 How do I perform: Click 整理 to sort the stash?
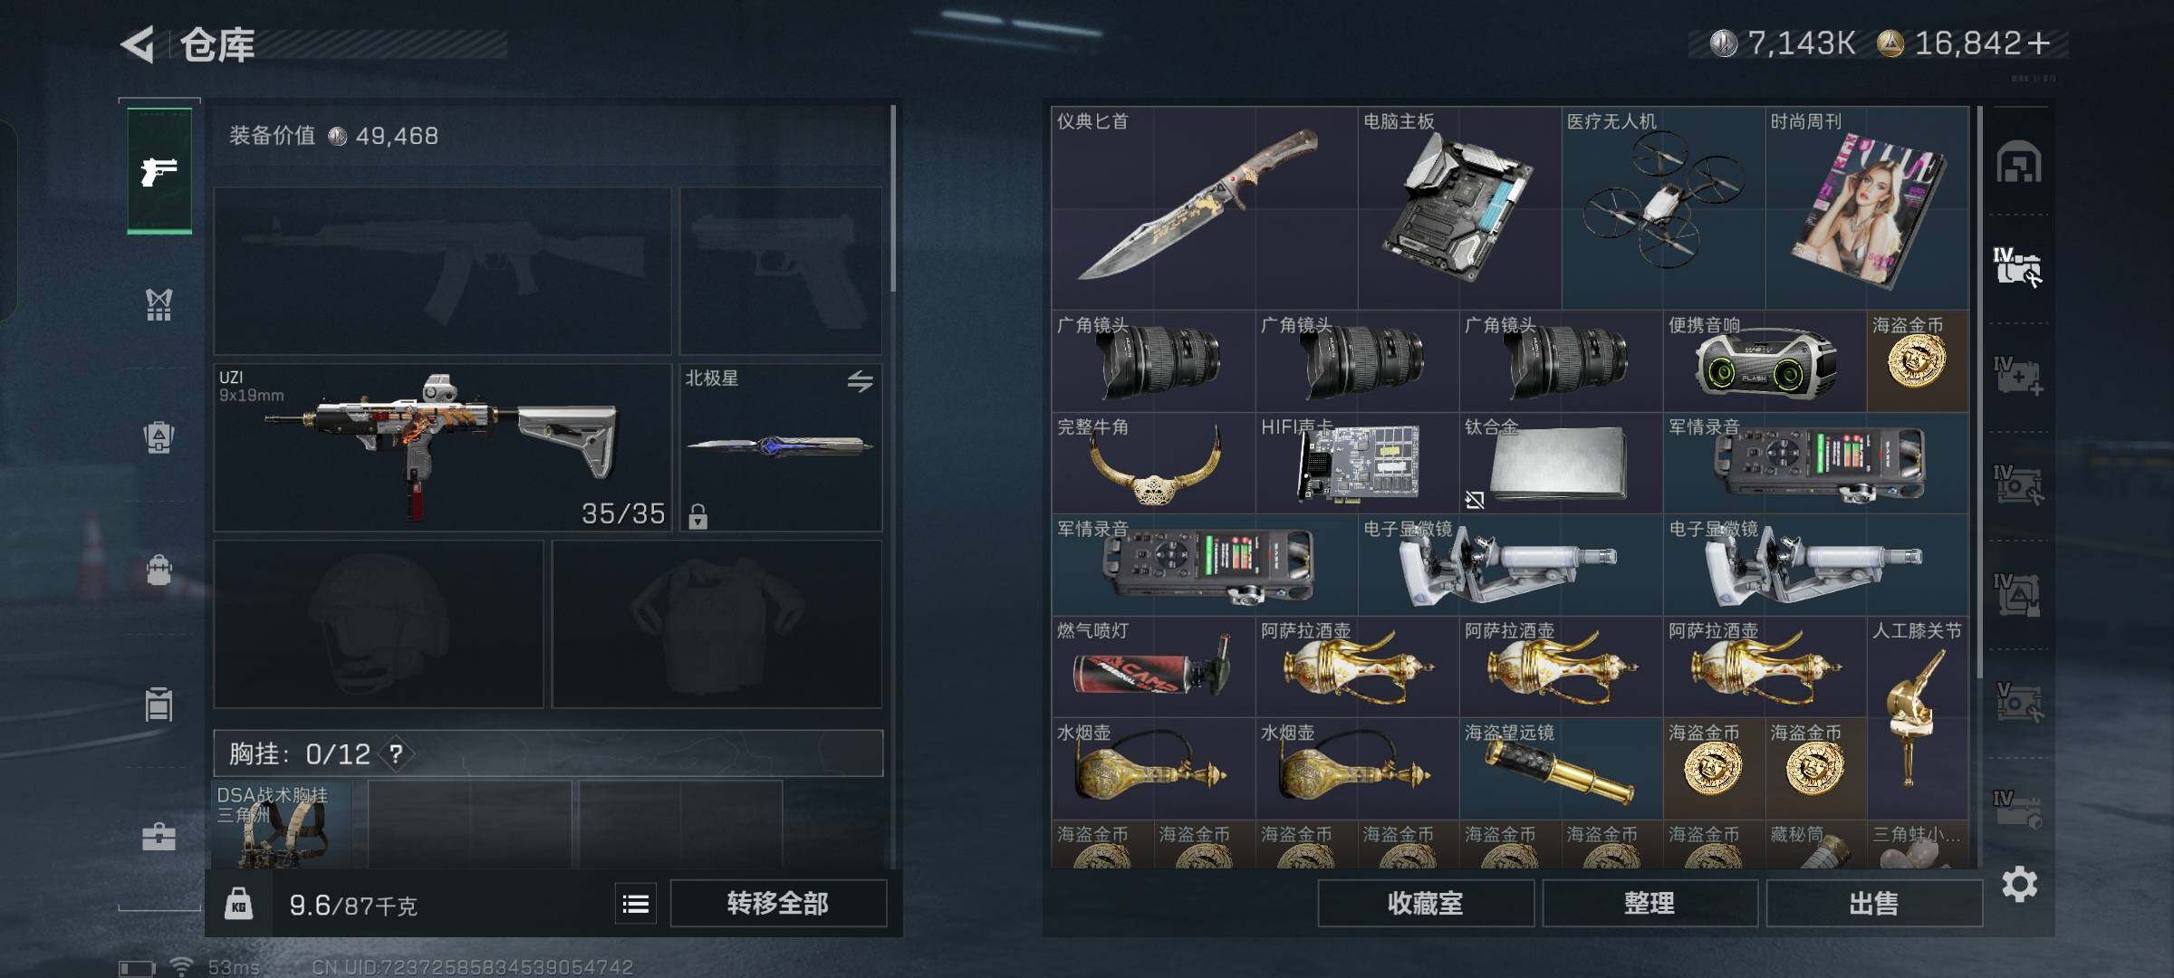[1650, 903]
